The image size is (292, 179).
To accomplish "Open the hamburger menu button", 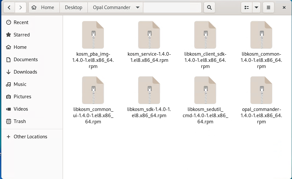I will [269, 7].
